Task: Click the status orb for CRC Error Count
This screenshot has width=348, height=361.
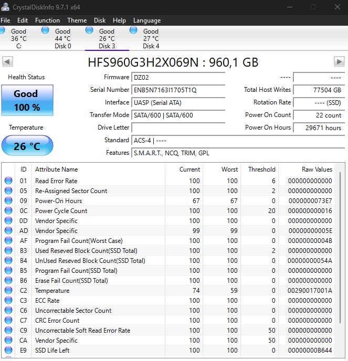Action: [x=8, y=320]
